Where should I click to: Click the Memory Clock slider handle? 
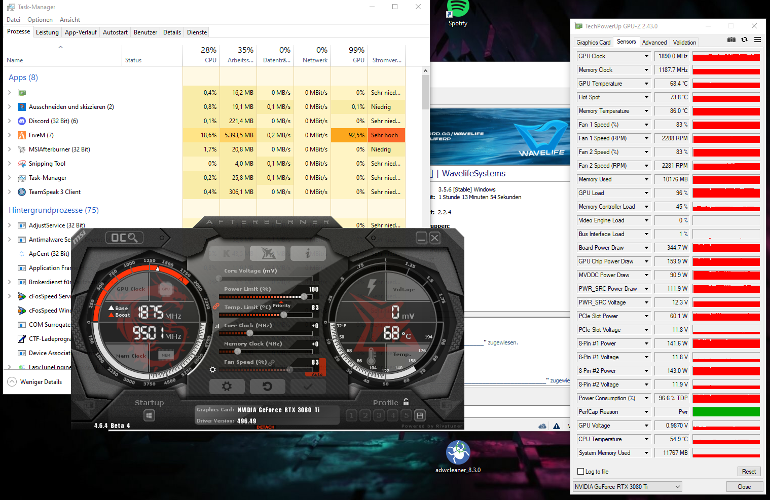click(237, 351)
